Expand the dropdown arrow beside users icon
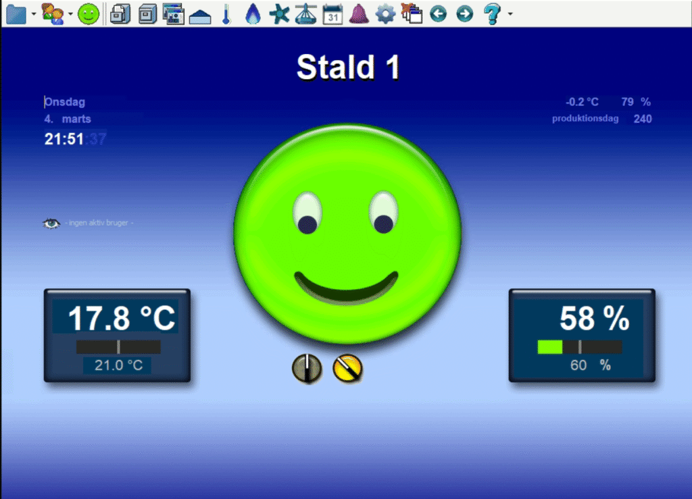Image resolution: width=692 pixels, height=499 pixels. [x=70, y=14]
